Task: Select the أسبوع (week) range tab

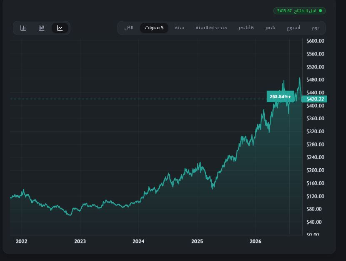Action: coord(293,28)
